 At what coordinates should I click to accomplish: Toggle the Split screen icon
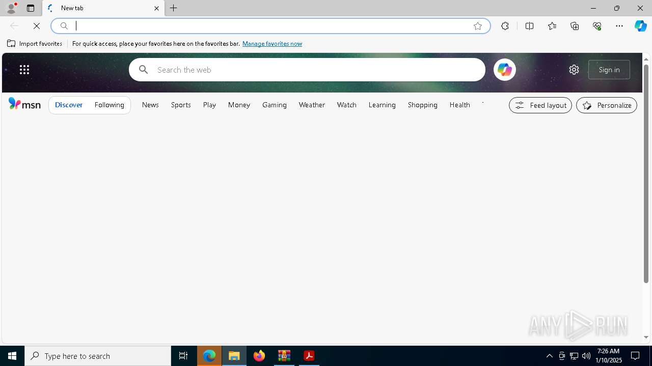[529, 26]
